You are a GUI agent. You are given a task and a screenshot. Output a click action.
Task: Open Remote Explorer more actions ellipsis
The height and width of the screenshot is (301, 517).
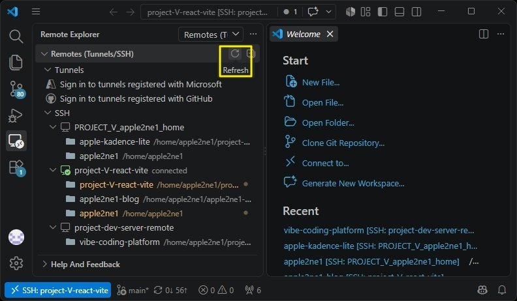[253, 35]
